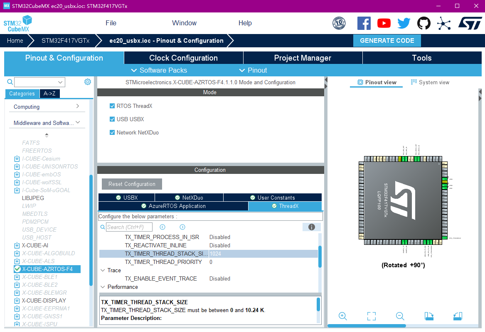Click download icon beside I-CUBE-wolfSSL
Image resolution: width=485 pixels, height=332 pixels.
click(x=17, y=183)
